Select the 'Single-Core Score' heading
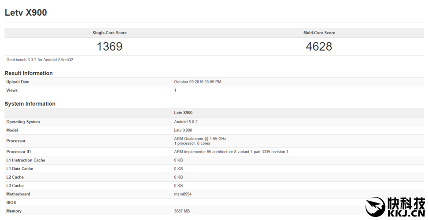 pos(110,33)
